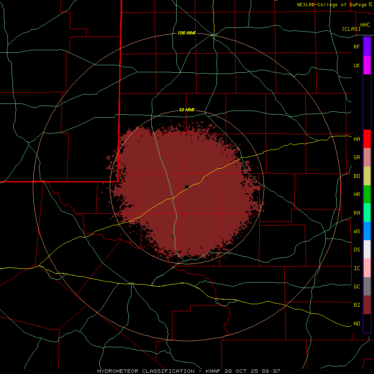The width and height of the screenshot is (374, 374).
Task: Click the UK legend label
Action: click(357, 65)
